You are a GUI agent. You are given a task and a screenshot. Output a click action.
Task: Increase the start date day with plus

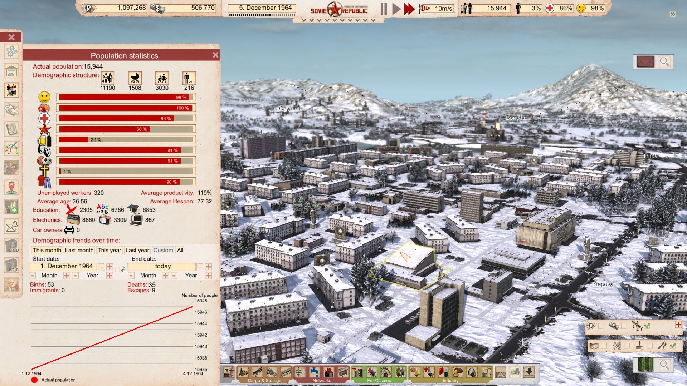[x=109, y=267]
